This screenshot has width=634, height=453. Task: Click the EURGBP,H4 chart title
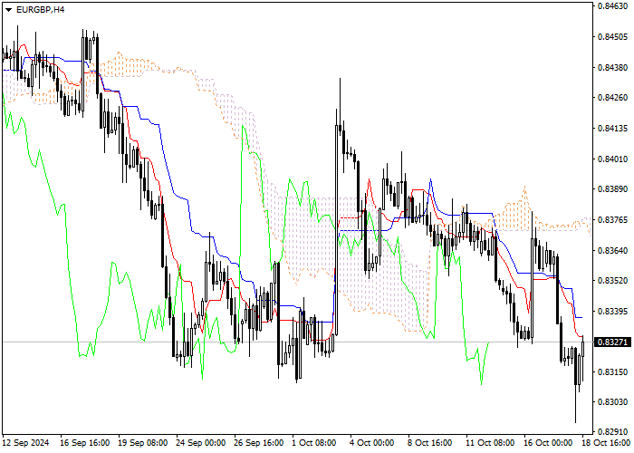(40, 10)
